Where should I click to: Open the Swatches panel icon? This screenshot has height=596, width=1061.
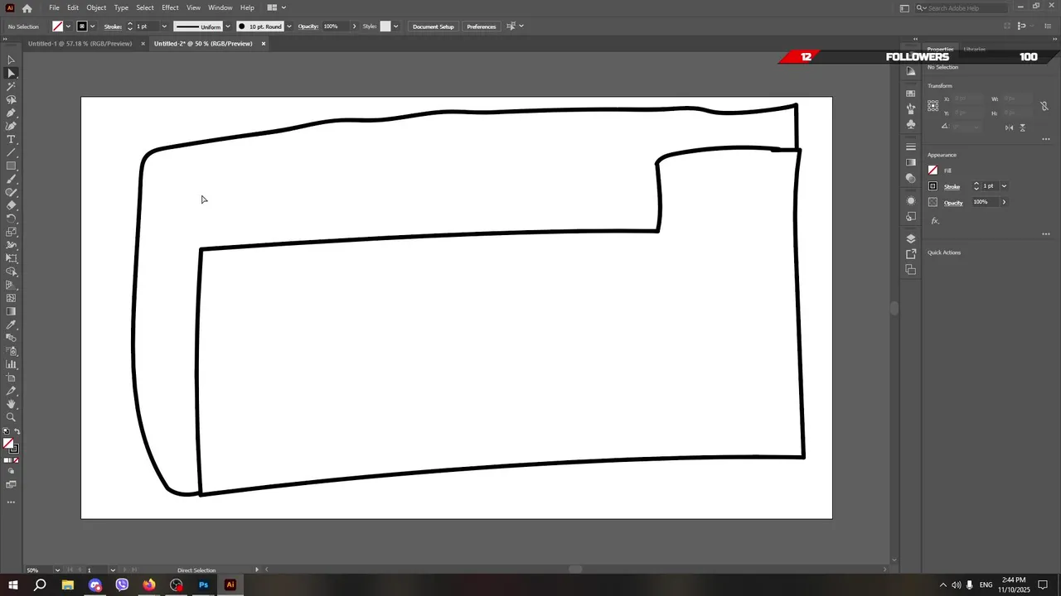point(911,94)
